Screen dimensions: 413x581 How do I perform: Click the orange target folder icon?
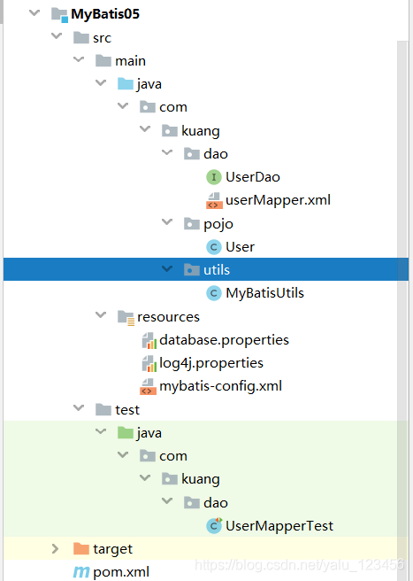(x=81, y=549)
